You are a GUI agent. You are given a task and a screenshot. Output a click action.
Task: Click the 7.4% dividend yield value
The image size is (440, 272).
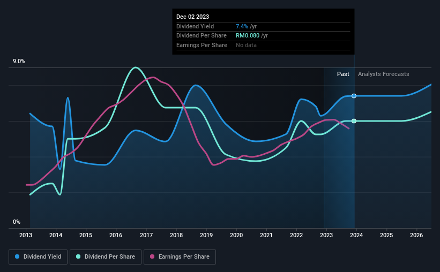242,26
